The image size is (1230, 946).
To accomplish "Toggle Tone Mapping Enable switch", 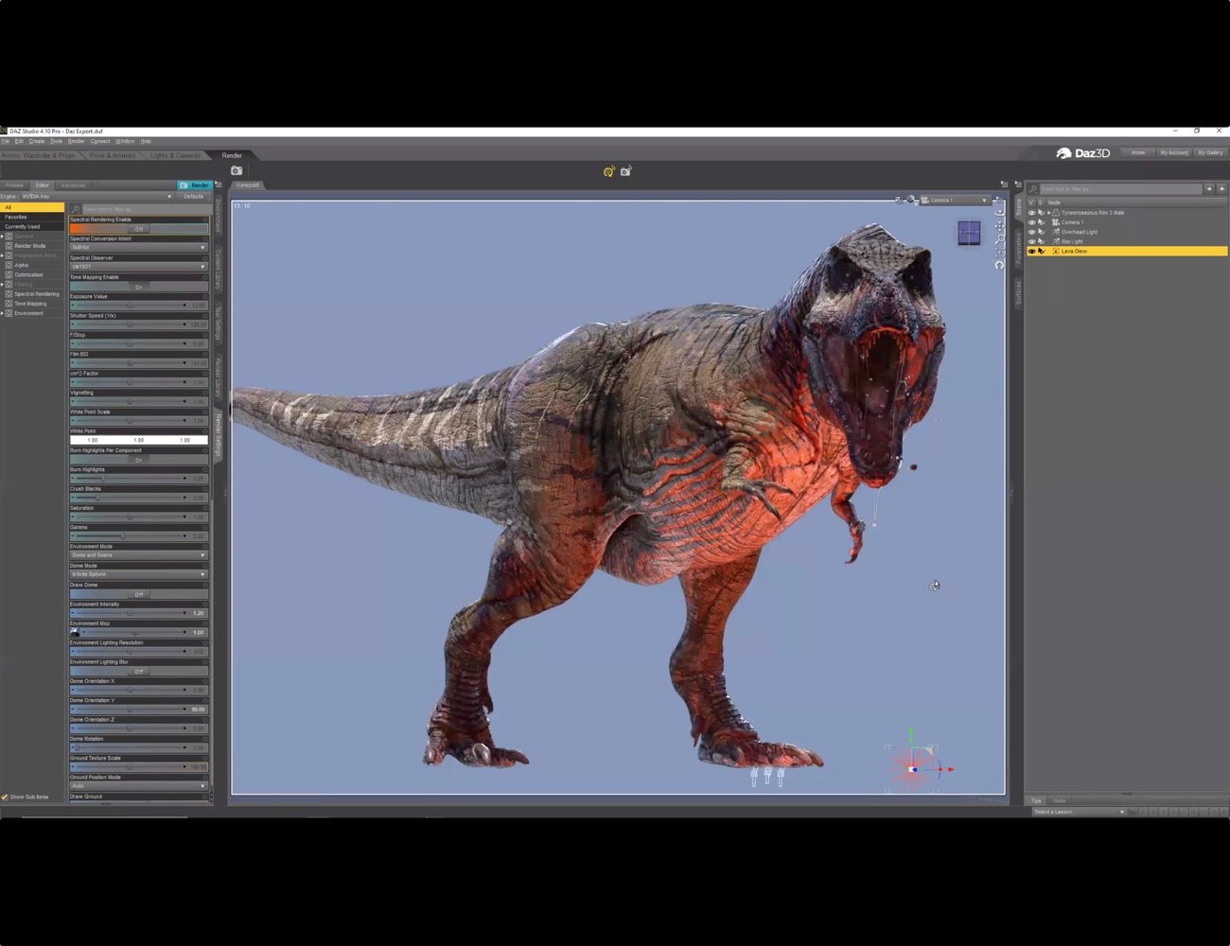I will pyautogui.click(x=138, y=287).
